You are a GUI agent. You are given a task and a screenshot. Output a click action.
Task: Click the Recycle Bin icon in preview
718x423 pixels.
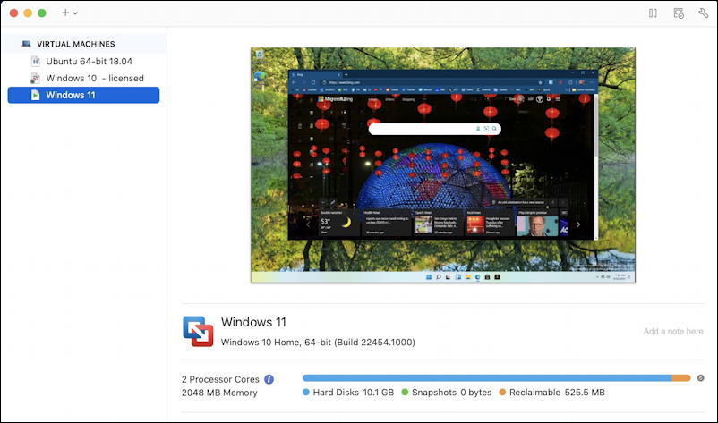click(259, 55)
